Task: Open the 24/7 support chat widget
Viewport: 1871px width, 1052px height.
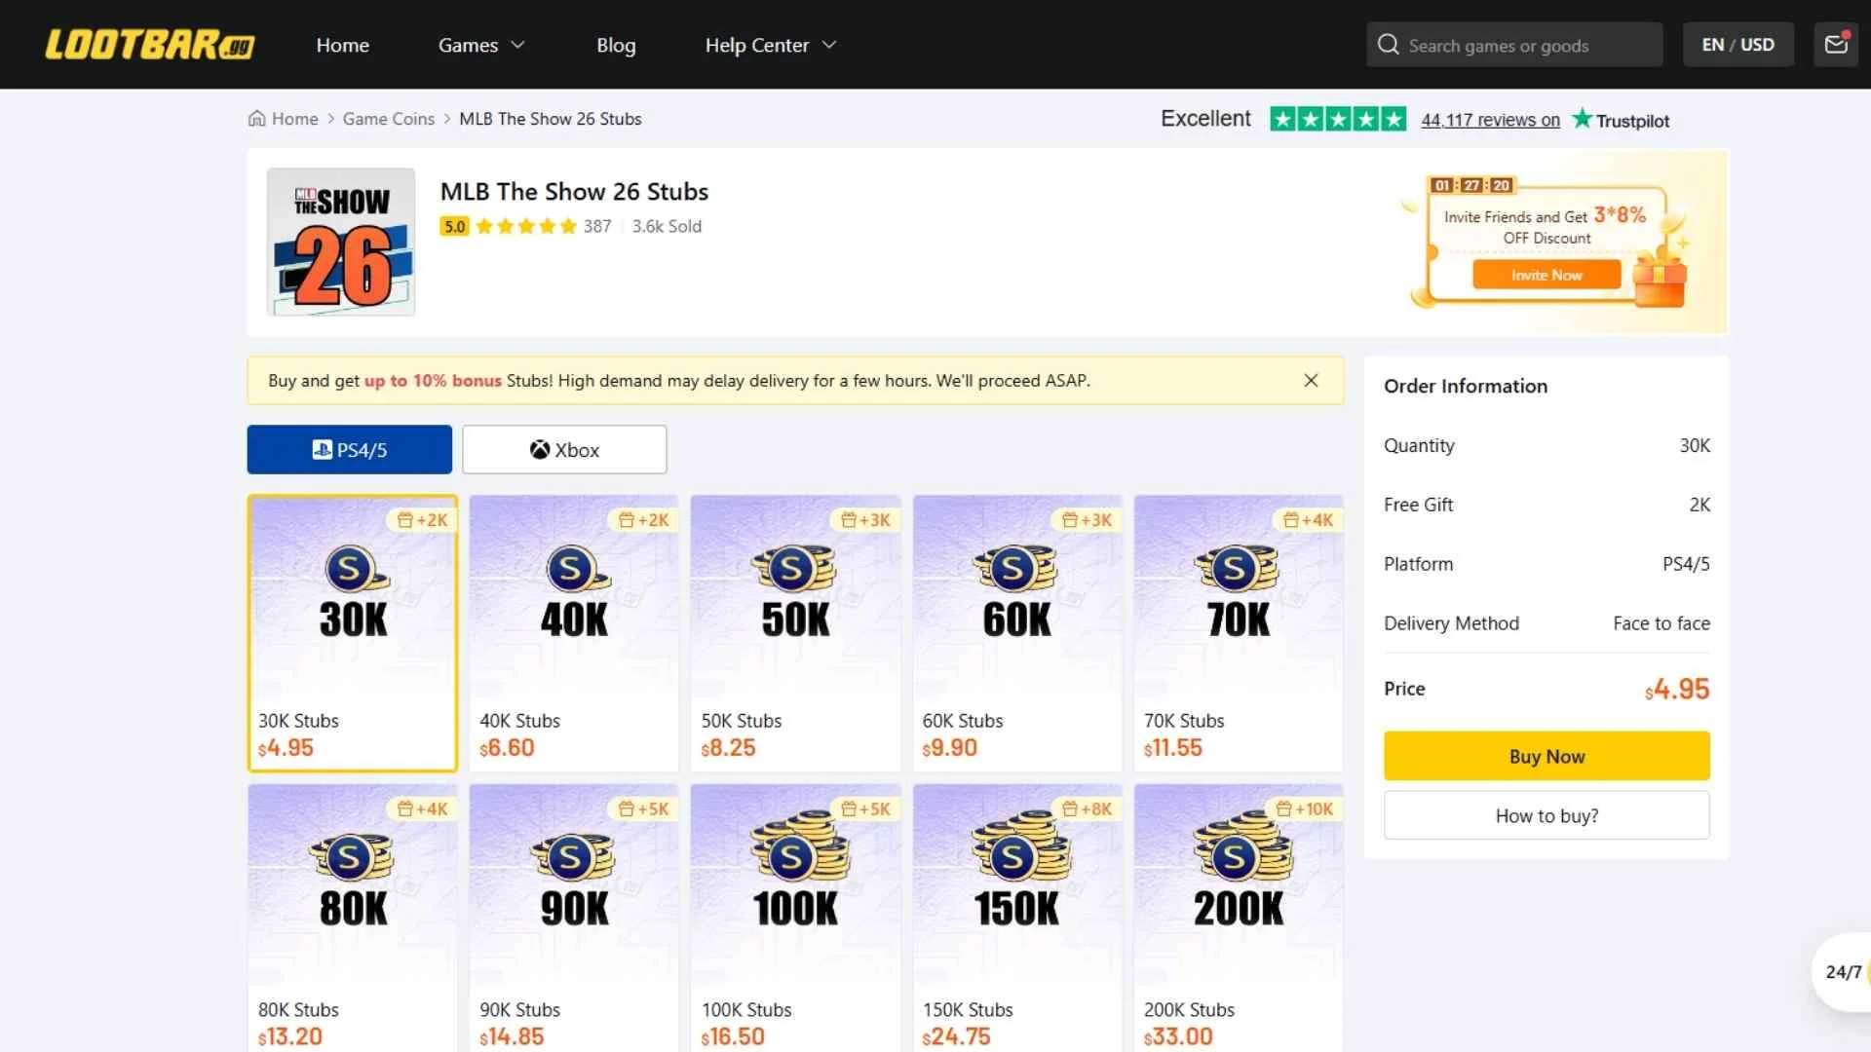Action: tap(1842, 972)
